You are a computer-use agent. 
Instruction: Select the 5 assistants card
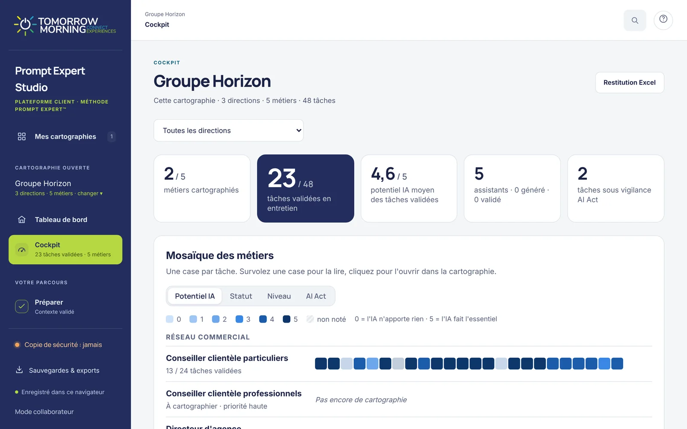tap(512, 188)
